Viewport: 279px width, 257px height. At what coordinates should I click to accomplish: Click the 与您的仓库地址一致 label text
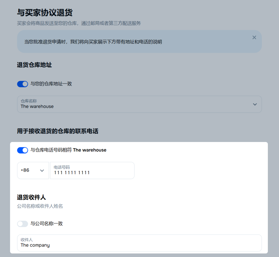(51, 84)
